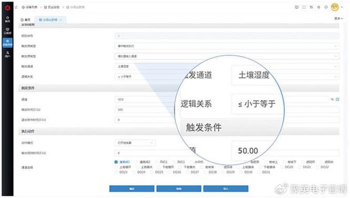Click the 触发条件 section header
Viewport: 350px width, 198px height.
(x=28, y=88)
